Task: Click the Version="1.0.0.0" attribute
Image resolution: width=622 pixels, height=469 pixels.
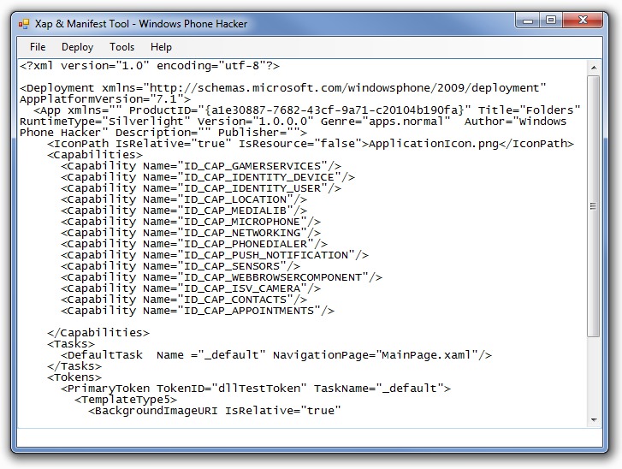Action: [x=256, y=121]
